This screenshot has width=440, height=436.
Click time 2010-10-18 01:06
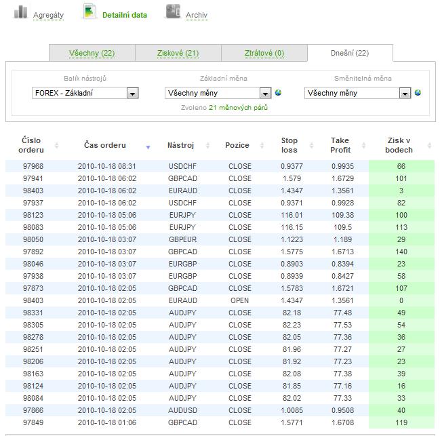point(107,422)
